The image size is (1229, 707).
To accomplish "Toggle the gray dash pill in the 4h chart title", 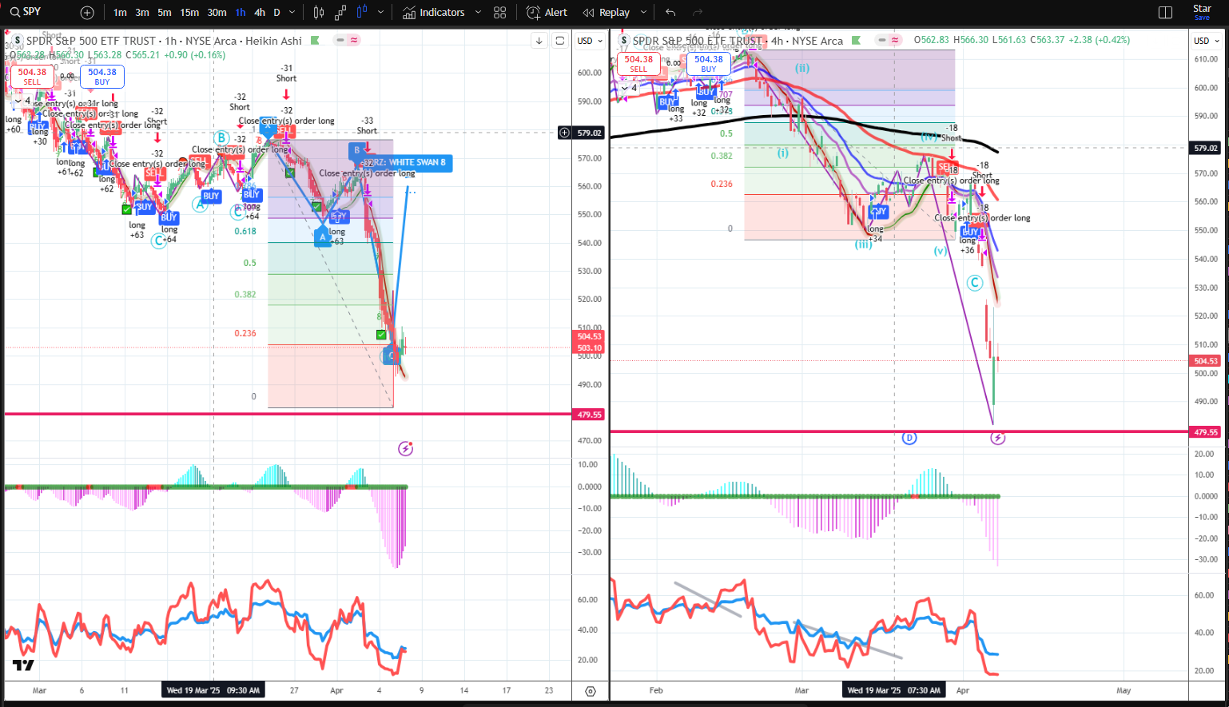I will coord(881,40).
